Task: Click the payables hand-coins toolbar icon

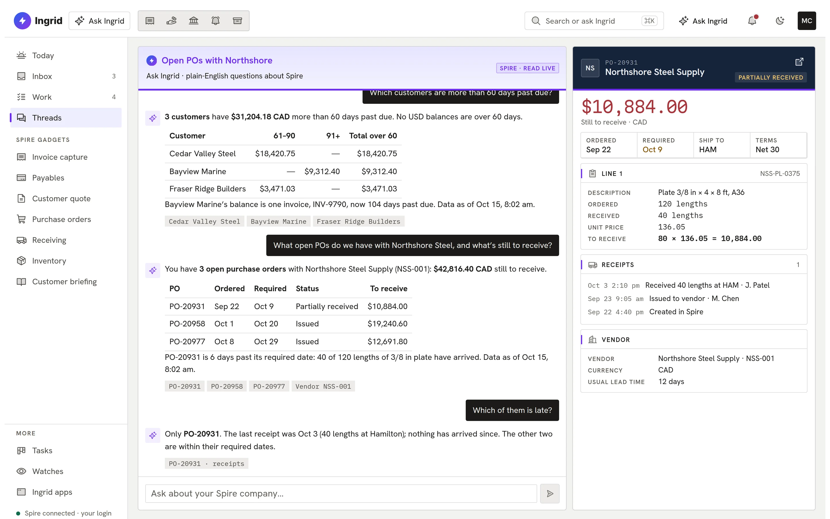Action: coord(171,21)
